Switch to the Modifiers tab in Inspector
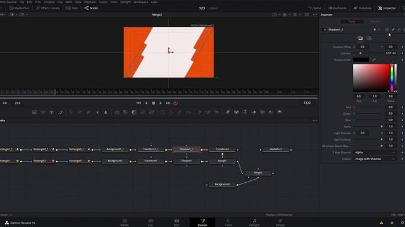Screen dimensions: 405x227 pos(376,21)
